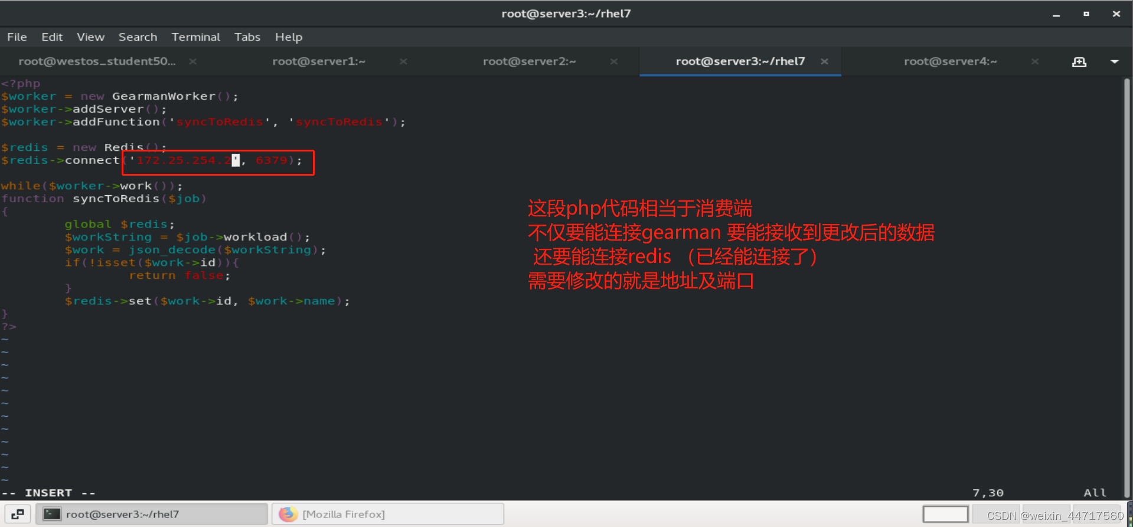
Task: Click 'function syncToRedis($job)' line
Action: point(104,199)
